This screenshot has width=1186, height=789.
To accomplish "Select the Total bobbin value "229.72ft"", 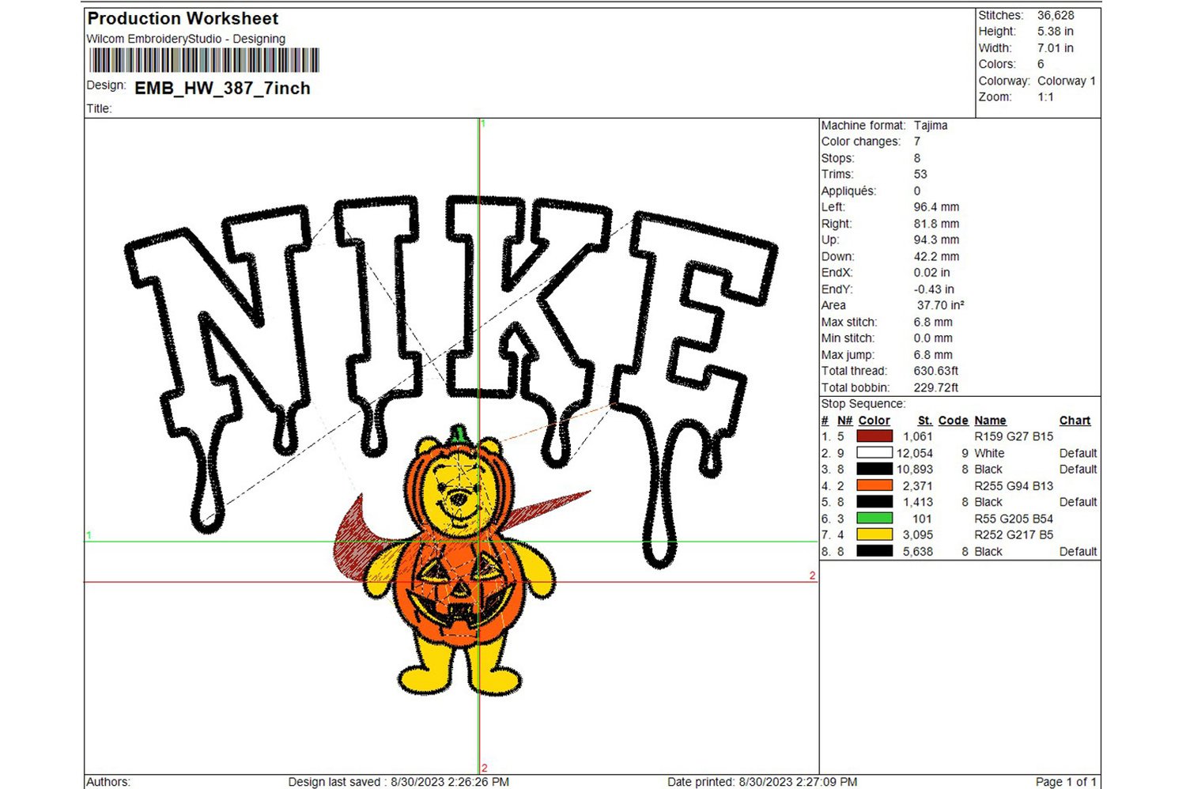I will click(x=936, y=387).
